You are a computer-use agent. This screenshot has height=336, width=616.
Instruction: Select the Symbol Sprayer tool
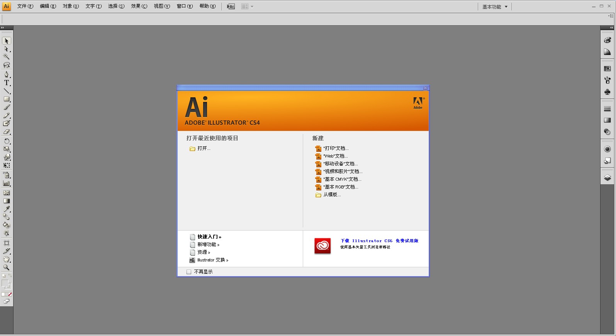7,175
